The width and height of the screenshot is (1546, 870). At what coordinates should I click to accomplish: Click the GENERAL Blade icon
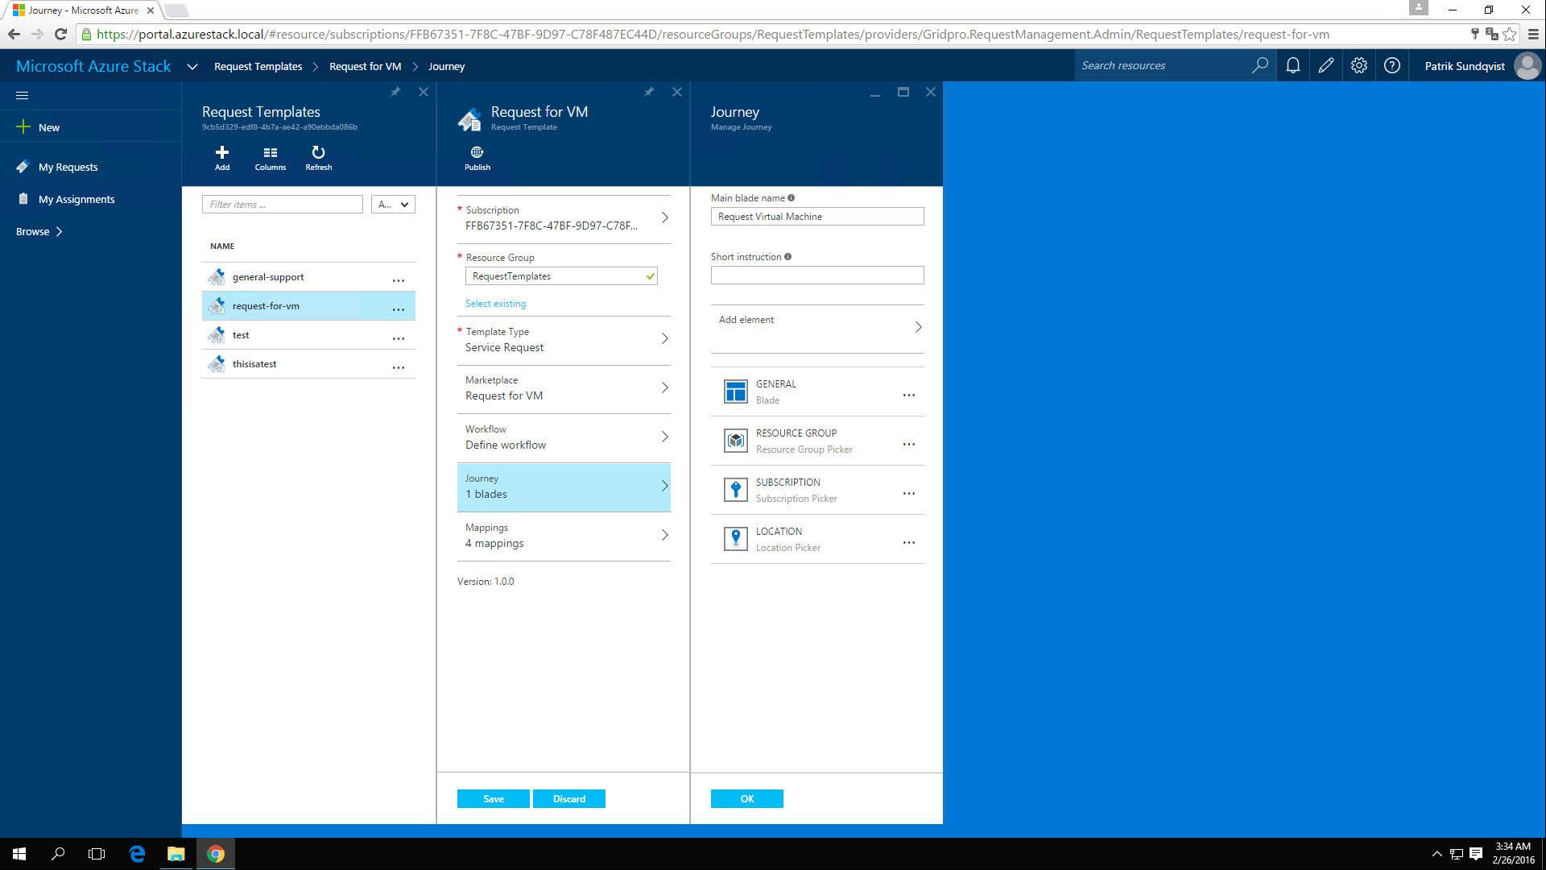pyautogui.click(x=736, y=391)
